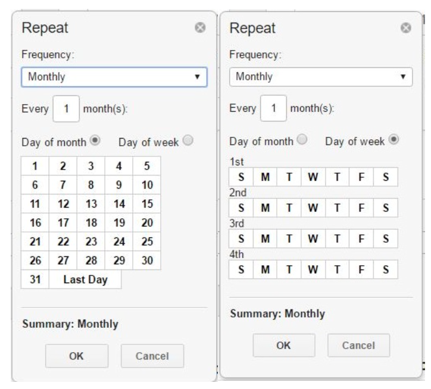The height and width of the screenshot is (389, 431).
Task: Close the right Repeat dialog with X icon
Action: click(x=405, y=28)
